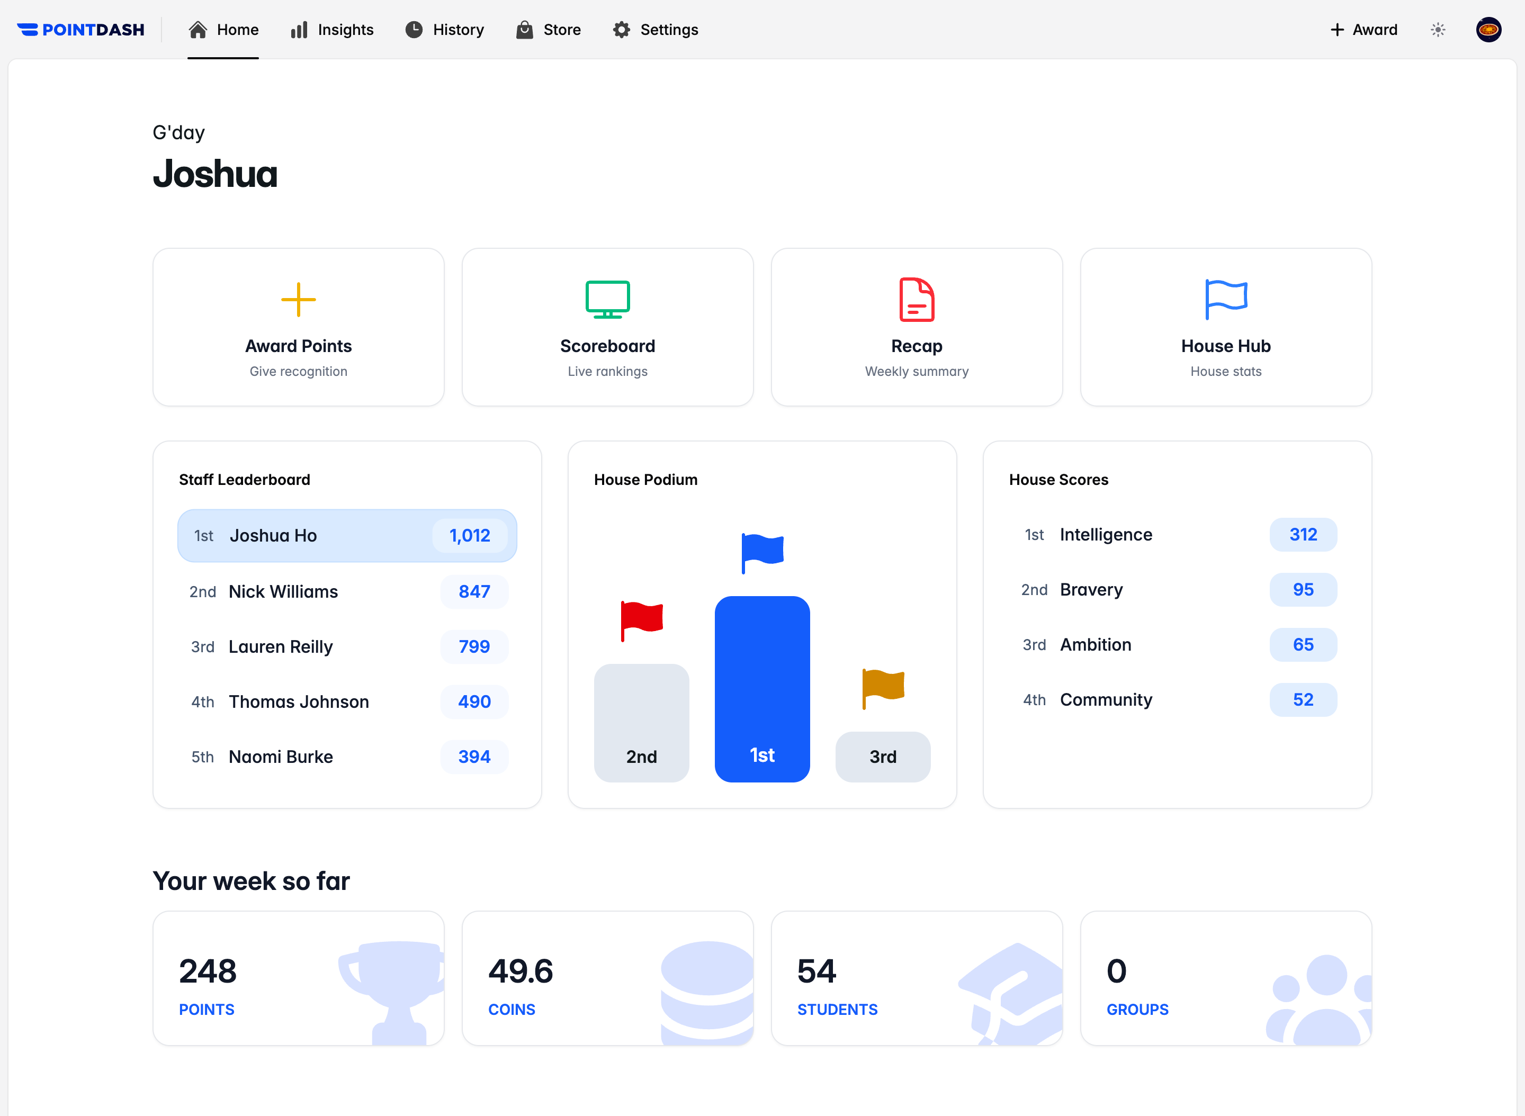This screenshot has width=1525, height=1116.
Task: Click Nick Williams score badge 847
Action: coord(473,592)
